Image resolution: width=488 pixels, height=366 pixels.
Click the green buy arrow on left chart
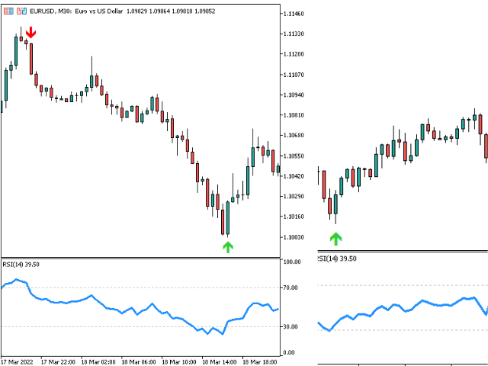227,246
